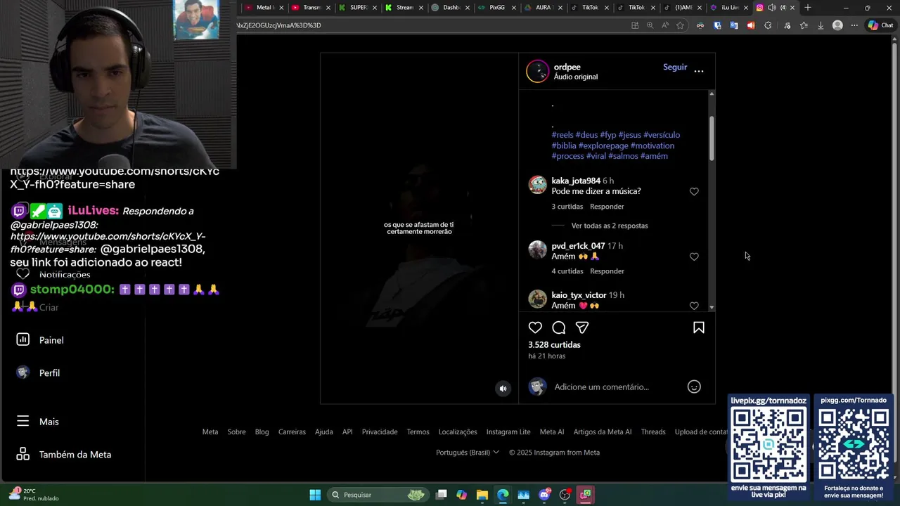
Task: Switch to the iLu Live browser tab
Action: pos(729,8)
